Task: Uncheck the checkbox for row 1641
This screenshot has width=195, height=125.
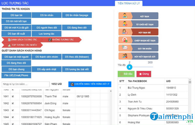Action: coord(13,96)
